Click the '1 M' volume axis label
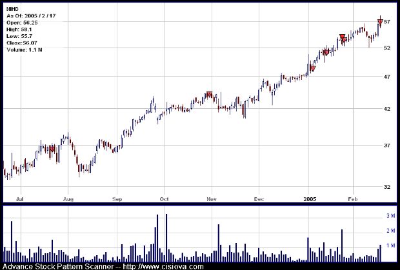This screenshot has width=400, height=270. [x=390, y=246]
